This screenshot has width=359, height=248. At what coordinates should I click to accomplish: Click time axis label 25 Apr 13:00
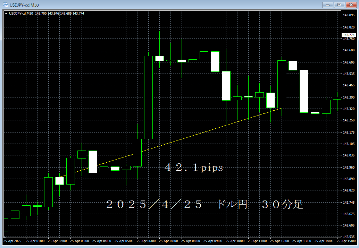pyautogui.click(x=301, y=241)
